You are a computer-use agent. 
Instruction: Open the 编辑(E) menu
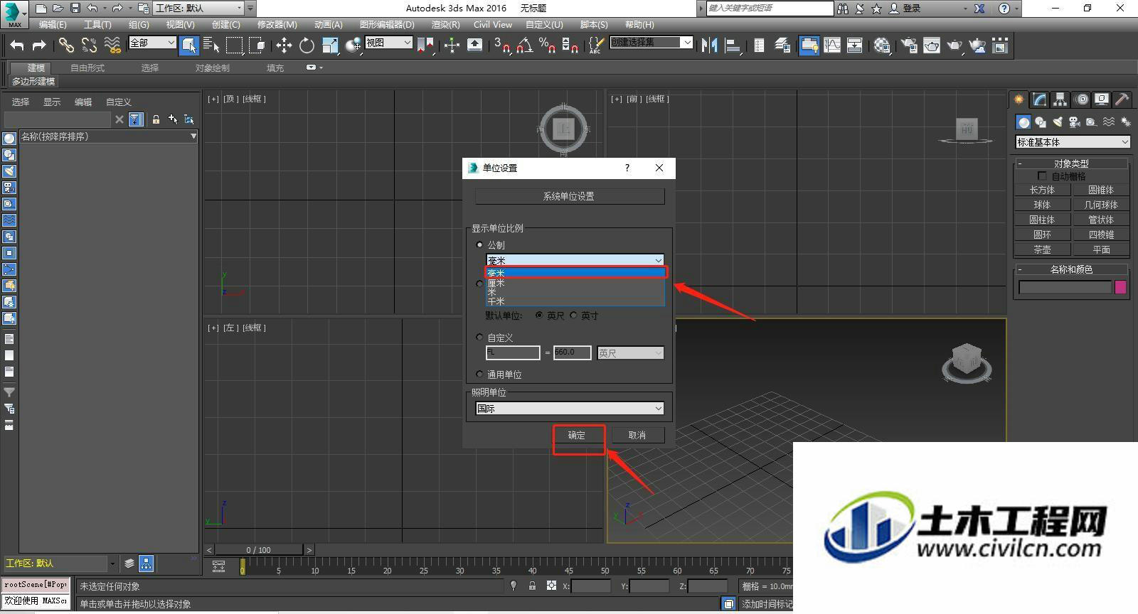[53, 24]
